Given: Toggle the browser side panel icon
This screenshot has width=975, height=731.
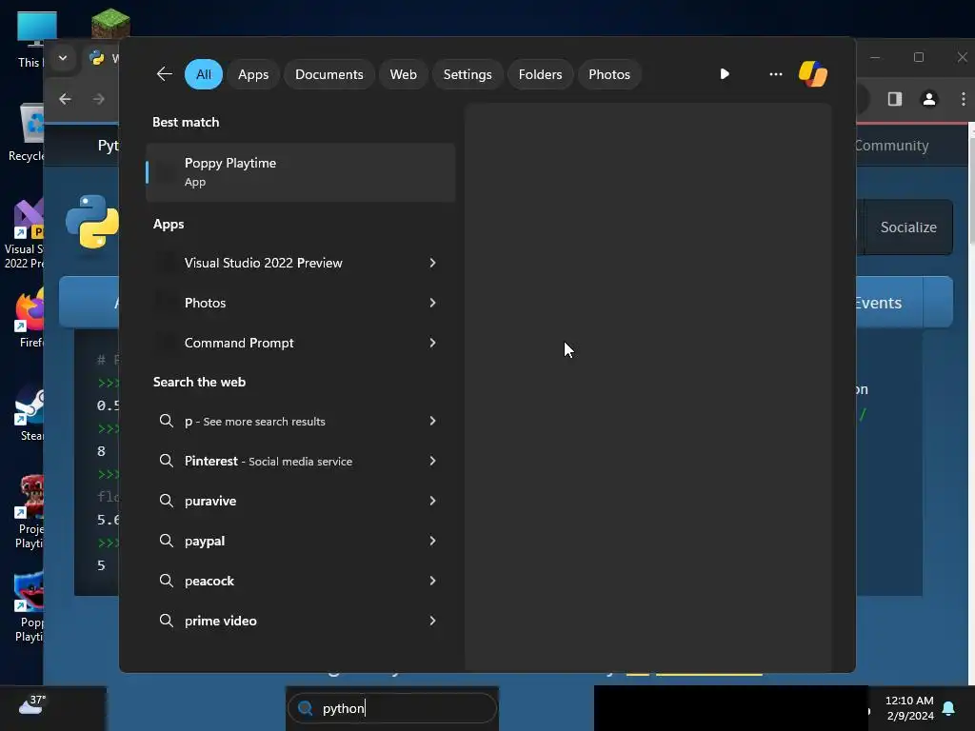Looking at the screenshot, I should pos(895,99).
